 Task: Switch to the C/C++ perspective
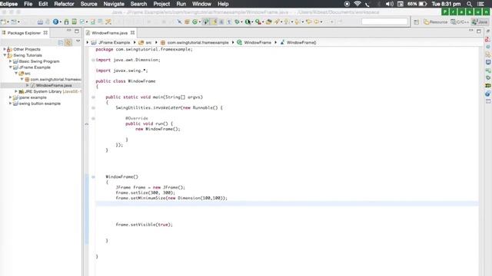[460, 22]
